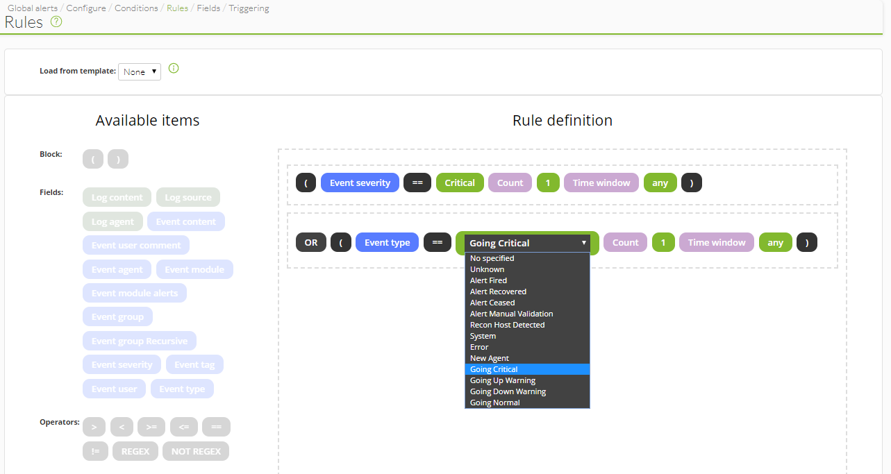891x474 pixels.
Task: Open the Fields breadcrumb step
Action: coord(208,8)
